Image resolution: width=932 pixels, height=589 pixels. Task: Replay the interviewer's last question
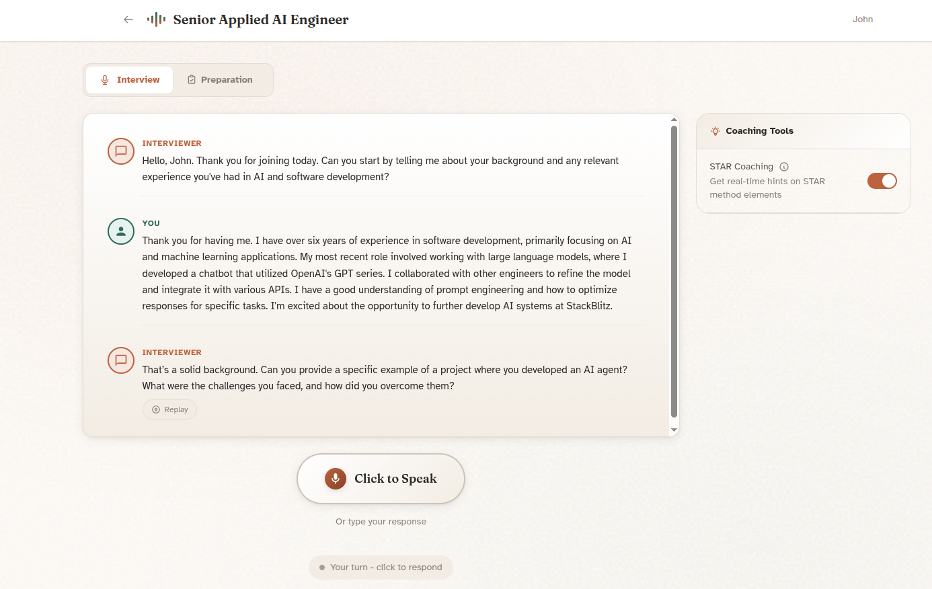(169, 409)
